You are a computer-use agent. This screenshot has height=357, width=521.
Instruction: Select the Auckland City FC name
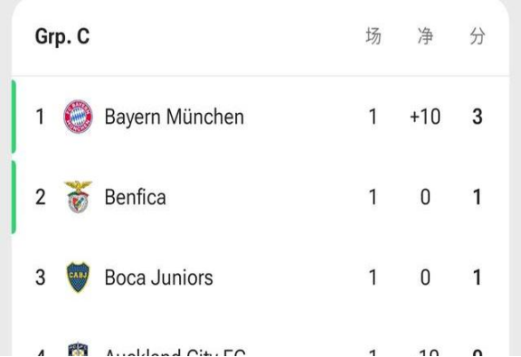[175, 352]
